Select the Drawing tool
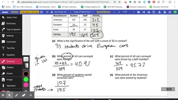 pos(11,61)
